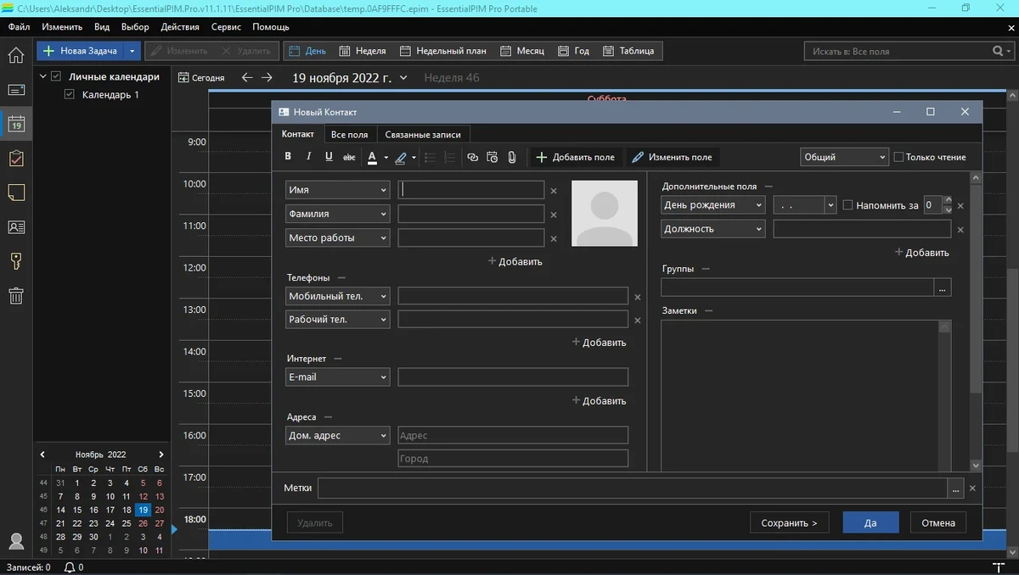Screen dimensions: 1019x575
Task: Uncheck Календарь 1 in calendar list
Action: [70, 95]
